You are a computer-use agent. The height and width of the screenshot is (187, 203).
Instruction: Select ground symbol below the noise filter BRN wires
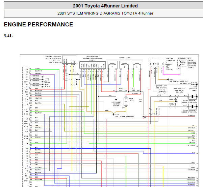pos(113,114)
